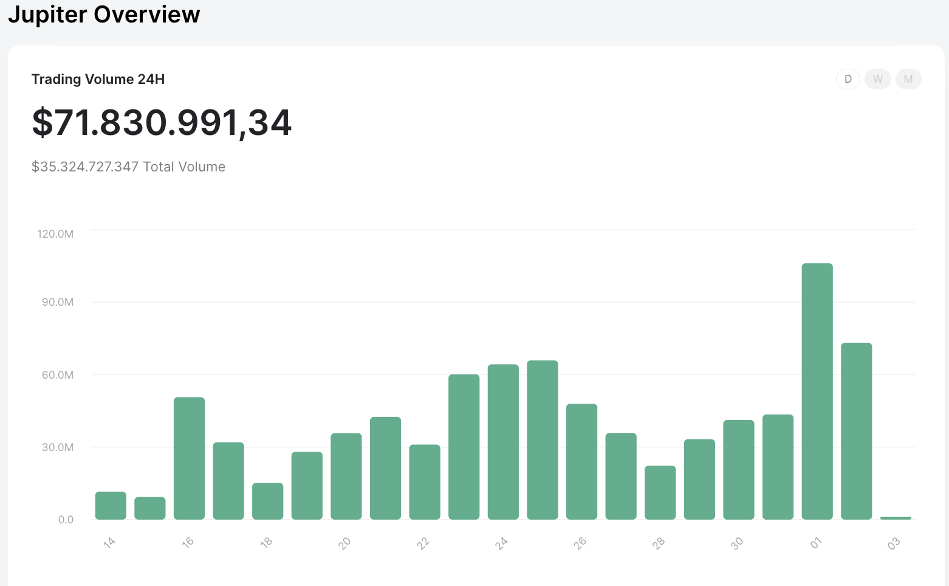The width and height of the screenshot is (949, 586).
Task: Click the x-axis date label 18
Action: (266, 542)
